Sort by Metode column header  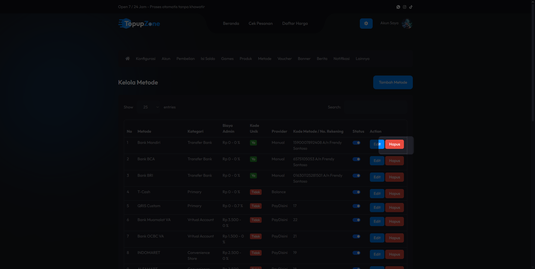144,131
